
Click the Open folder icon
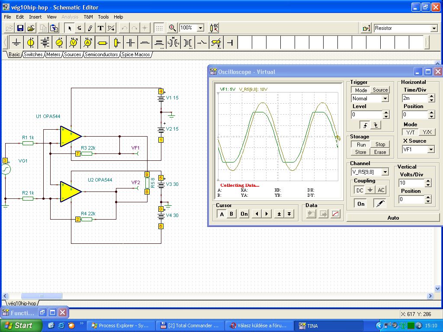31,28
